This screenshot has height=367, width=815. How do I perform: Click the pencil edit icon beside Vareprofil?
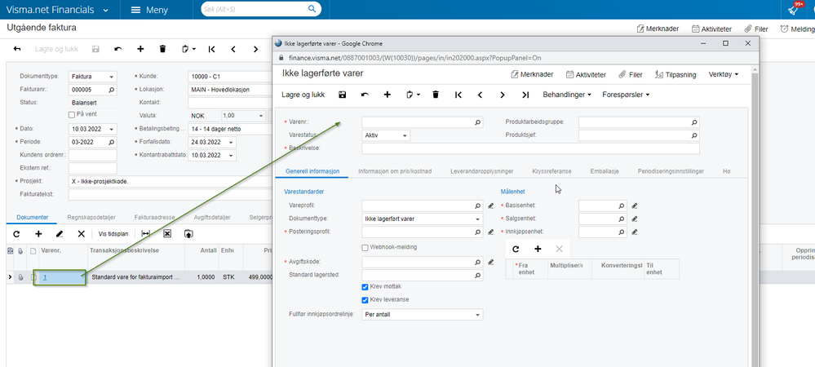click(490, 206)
